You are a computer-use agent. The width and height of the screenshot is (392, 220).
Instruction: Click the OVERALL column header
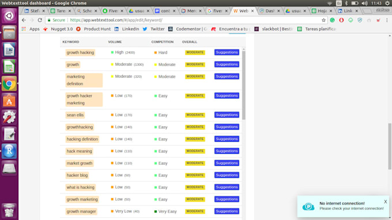(190, 42)
